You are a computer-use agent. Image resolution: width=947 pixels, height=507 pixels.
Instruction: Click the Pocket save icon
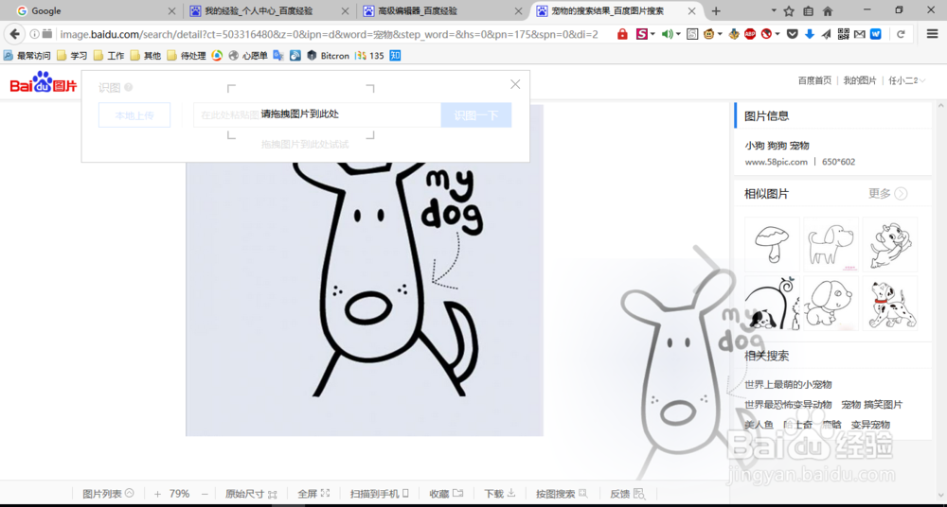click(x=794, y=34)
